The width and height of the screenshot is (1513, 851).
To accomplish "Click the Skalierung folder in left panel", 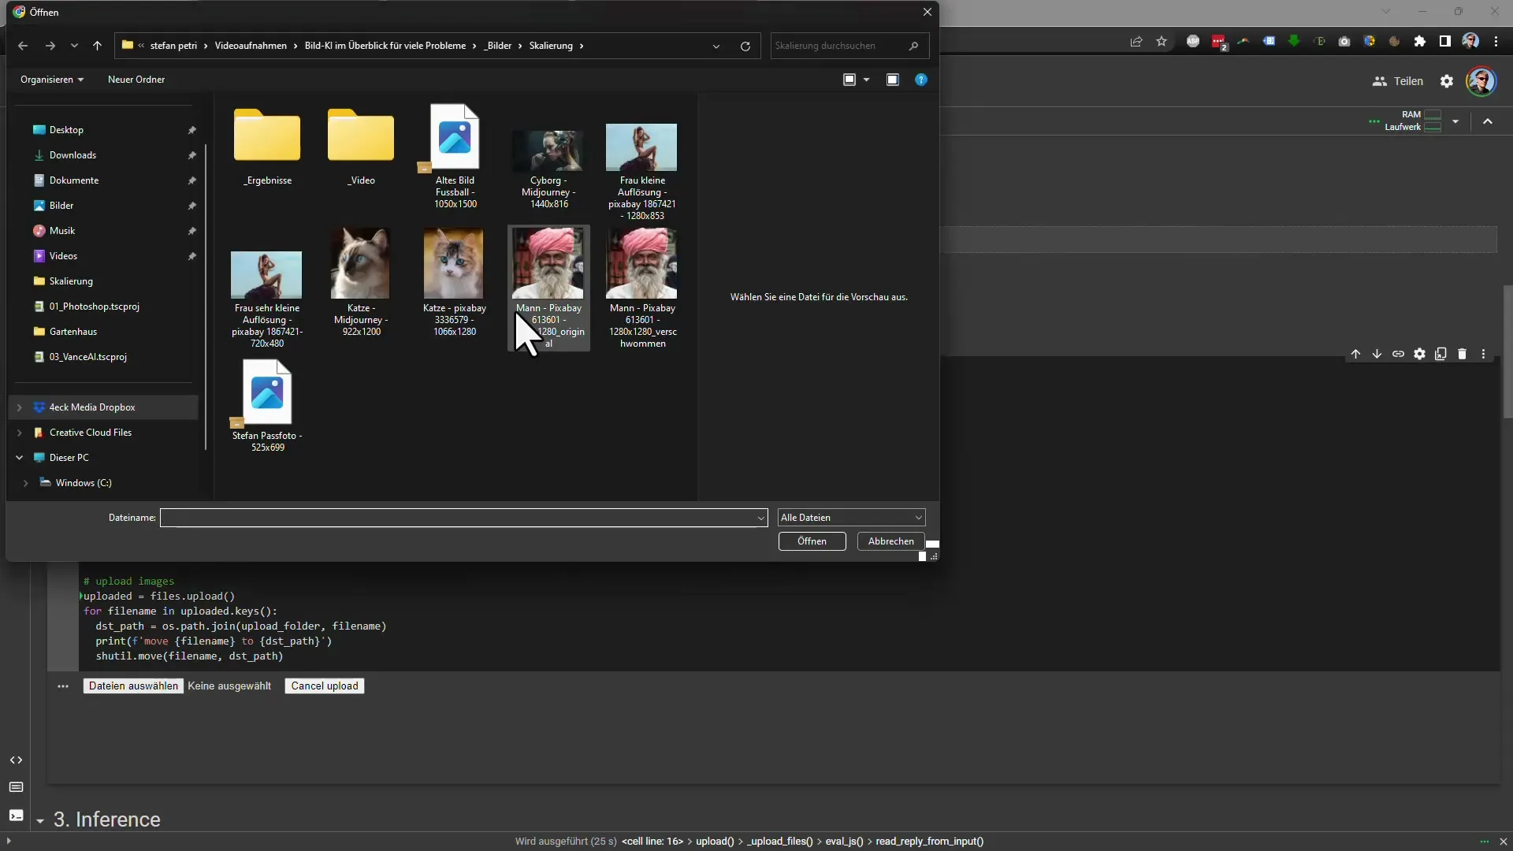I will 71,281.
